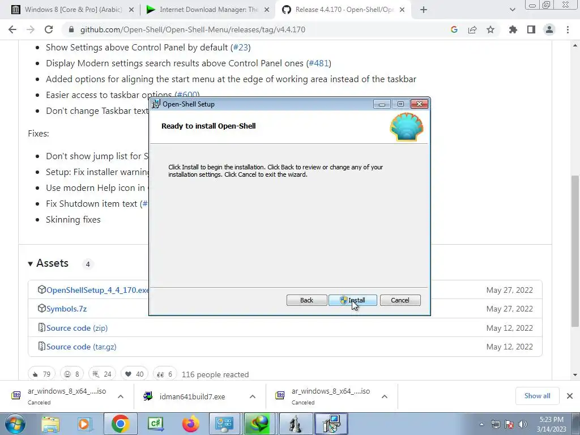This screenshot has width=580, height=435.
Task: Download Source code (tar.gz)
Action: pos(82,347)
